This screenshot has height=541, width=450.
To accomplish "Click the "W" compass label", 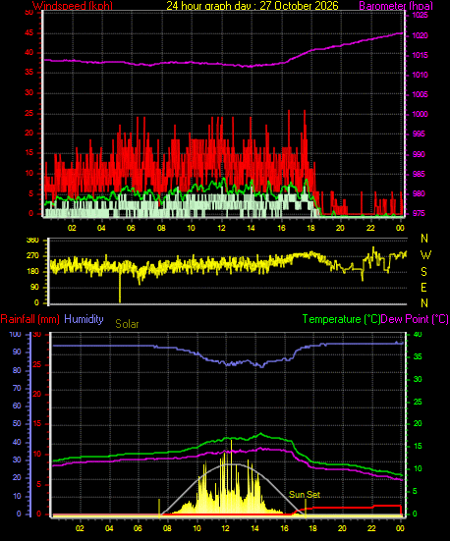I will (x=425, y=255).
